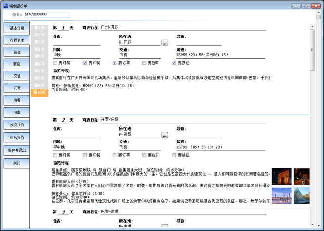Click day 2 用餐 field 早中晚
Image resolution: width=324 pixels, height=231 pixels.
(76, 147)
